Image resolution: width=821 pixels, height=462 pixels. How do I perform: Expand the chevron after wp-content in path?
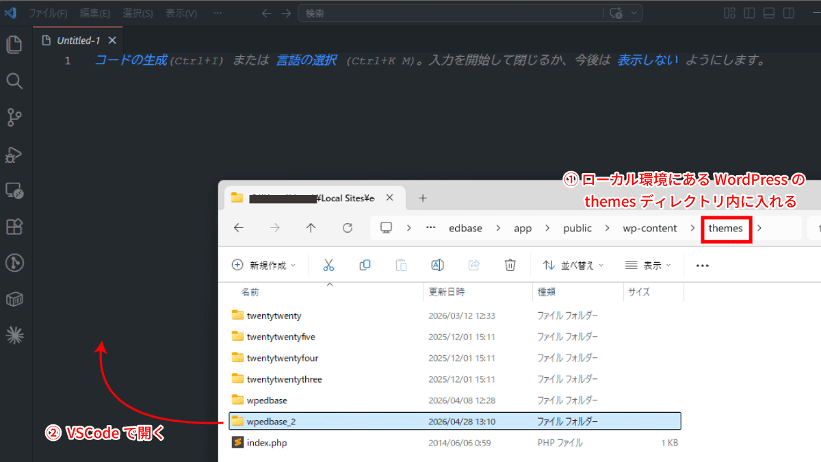pos(692,228)
